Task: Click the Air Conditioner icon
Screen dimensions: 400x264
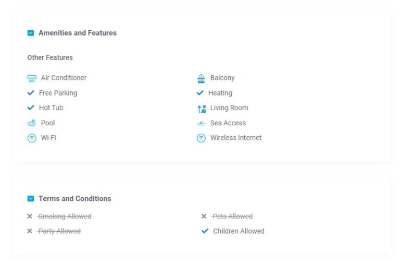Action: (x=32, y=78)
